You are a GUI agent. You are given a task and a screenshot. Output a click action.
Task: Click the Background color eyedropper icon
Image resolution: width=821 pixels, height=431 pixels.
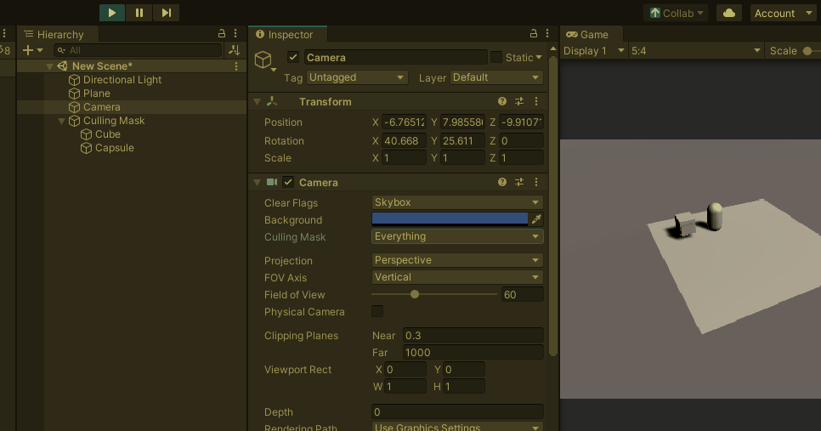tap(536, 219)
